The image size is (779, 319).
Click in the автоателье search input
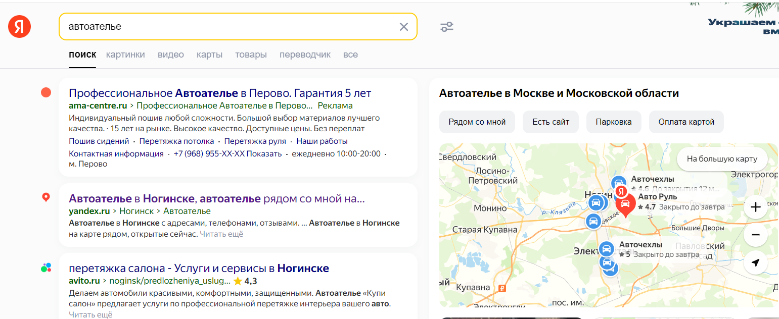pos(227,27)
